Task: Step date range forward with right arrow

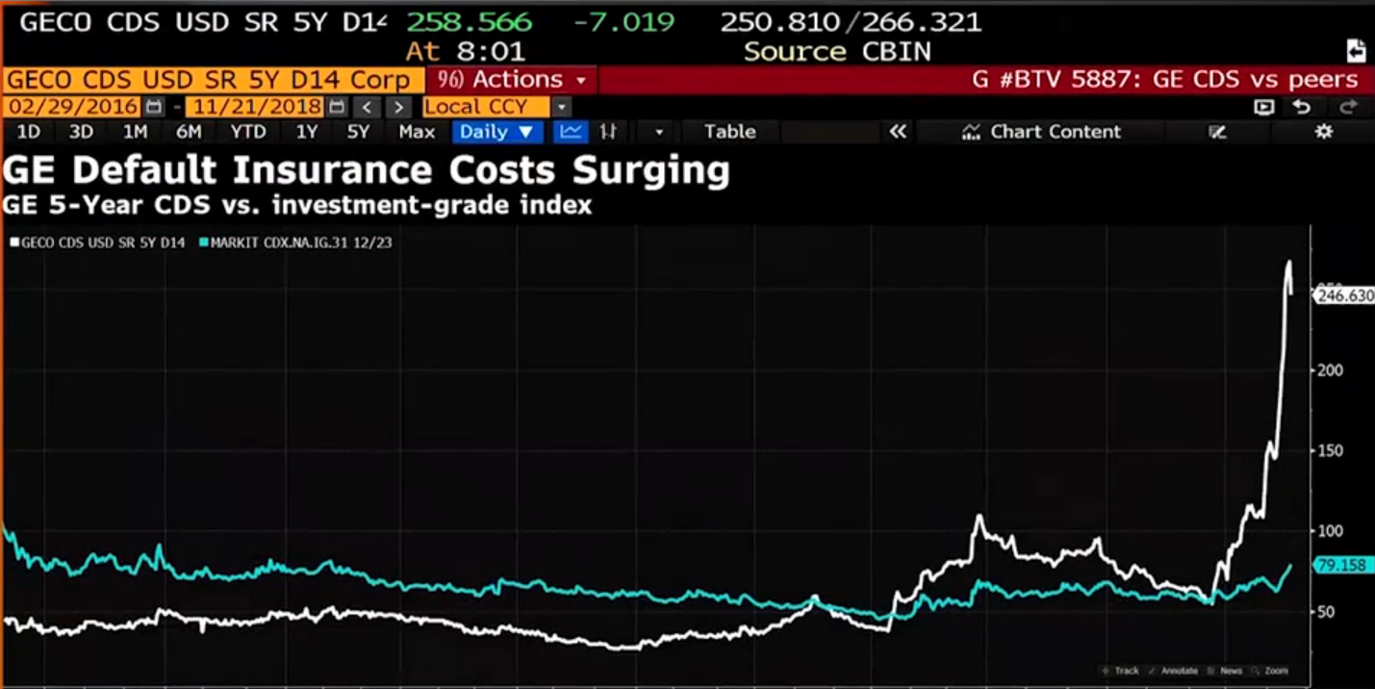Action: (x=398, y=107)
